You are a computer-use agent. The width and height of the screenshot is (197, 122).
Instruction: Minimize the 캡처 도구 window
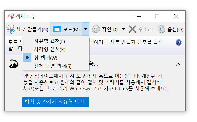139,17
